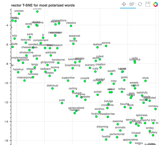Image resolution: width=167 pixels, height=145 pixels.
Task: Select the 'smiley' scatter marker
Action: point(150,131)
